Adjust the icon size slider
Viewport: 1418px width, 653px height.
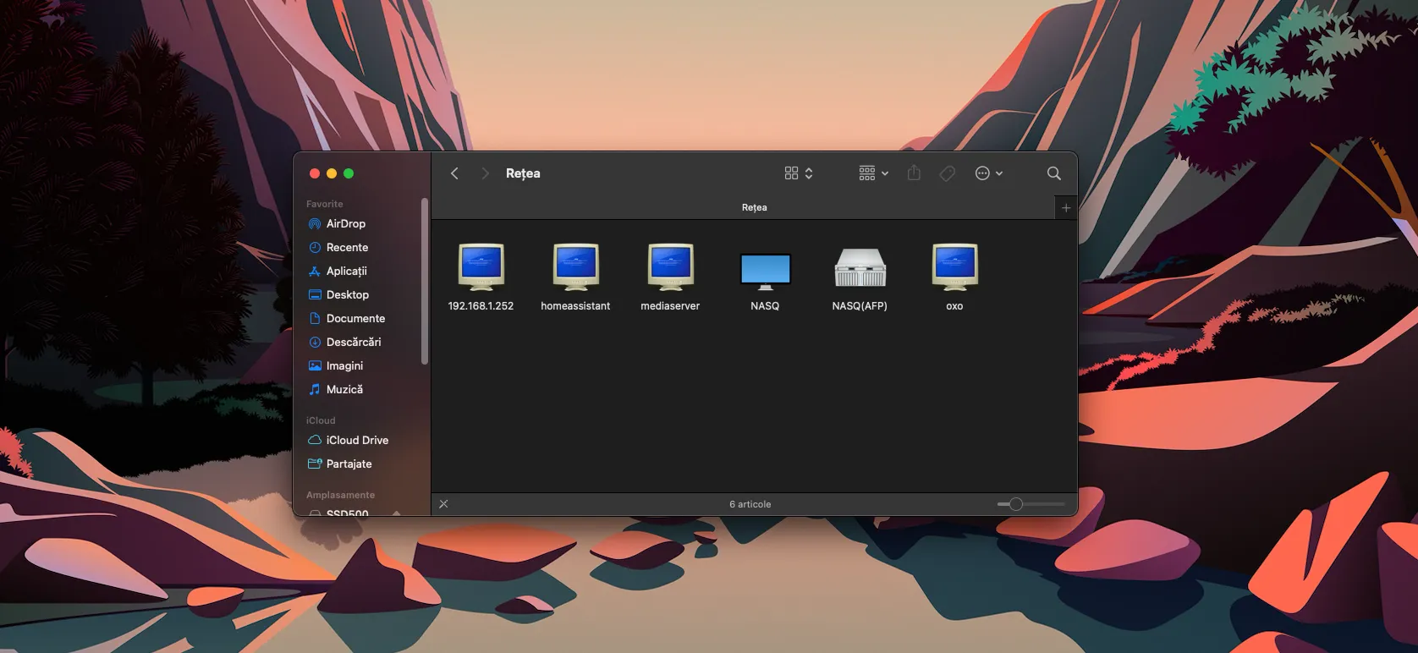pyautogui.click(x=1016, y=504)
